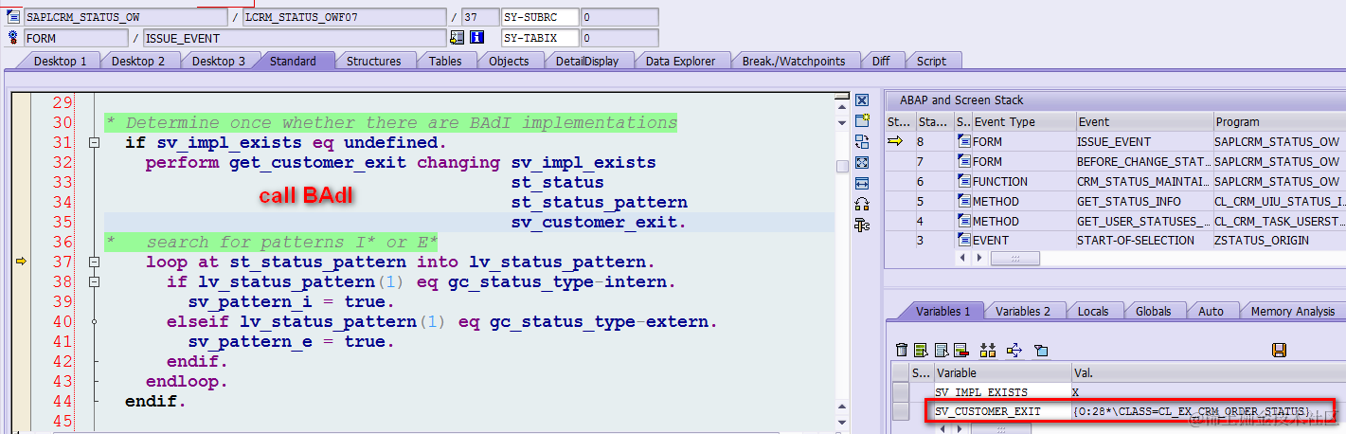The image size is (1346, 434).
Task: Click the icon in the EVENT stack row
Action: [x=963, y=241]
